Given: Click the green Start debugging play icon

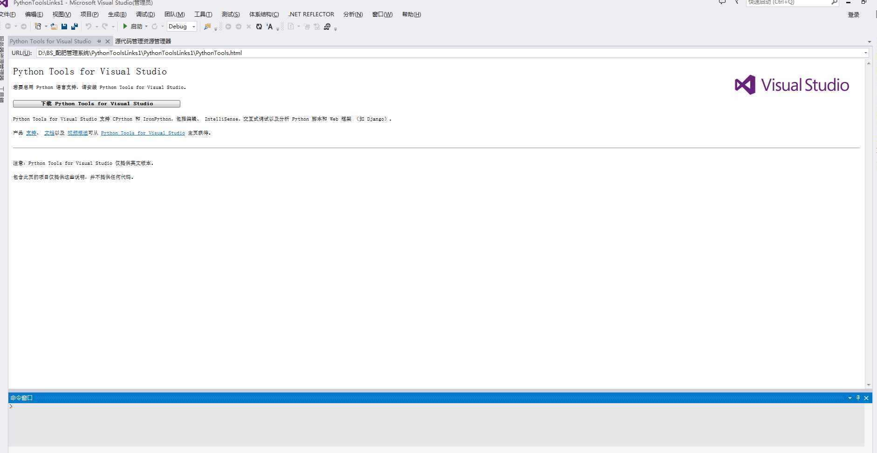Looking at the screenshot, I should [125, 27].
